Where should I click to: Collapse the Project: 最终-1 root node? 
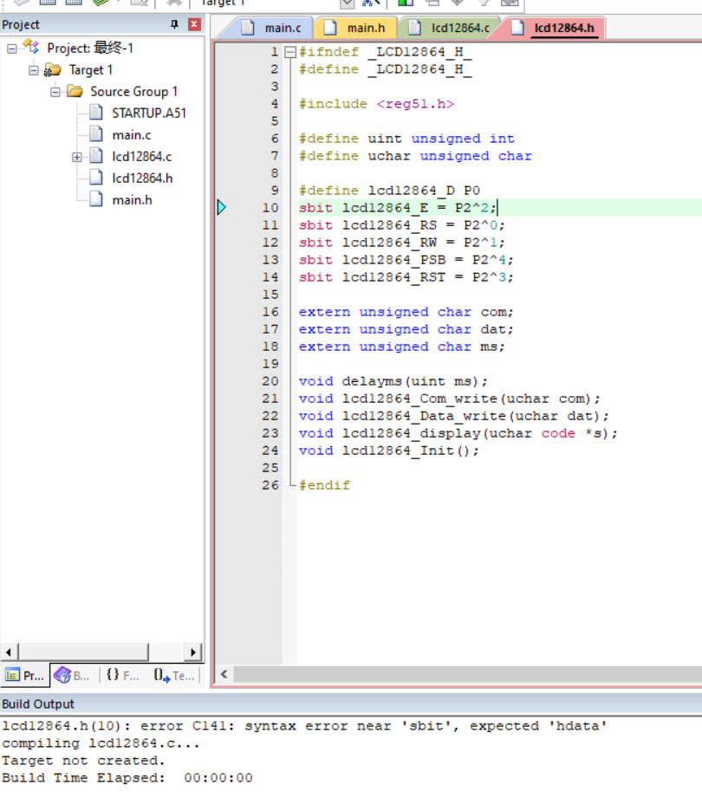[12, 49]
